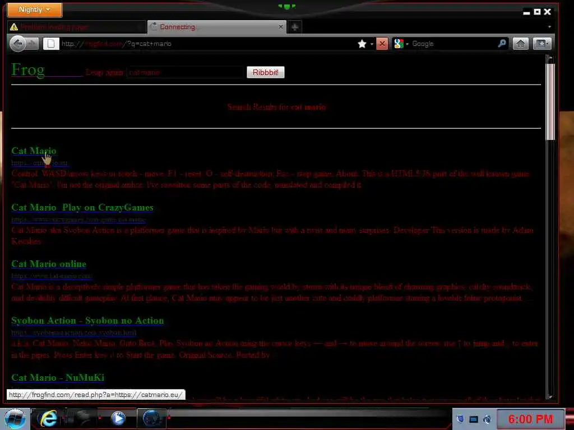574x430 pixels.
Task: Click the Google search engine icon
Action: point(399,44)
